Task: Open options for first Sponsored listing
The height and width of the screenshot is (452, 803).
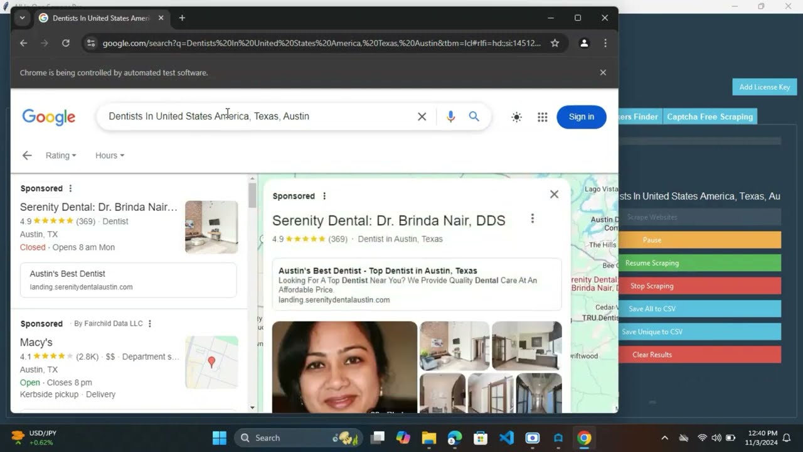Action: [70, 188]
